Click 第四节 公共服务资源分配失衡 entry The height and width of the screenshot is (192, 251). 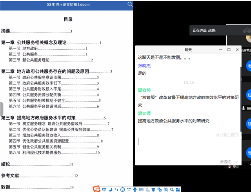click(54, 95)
